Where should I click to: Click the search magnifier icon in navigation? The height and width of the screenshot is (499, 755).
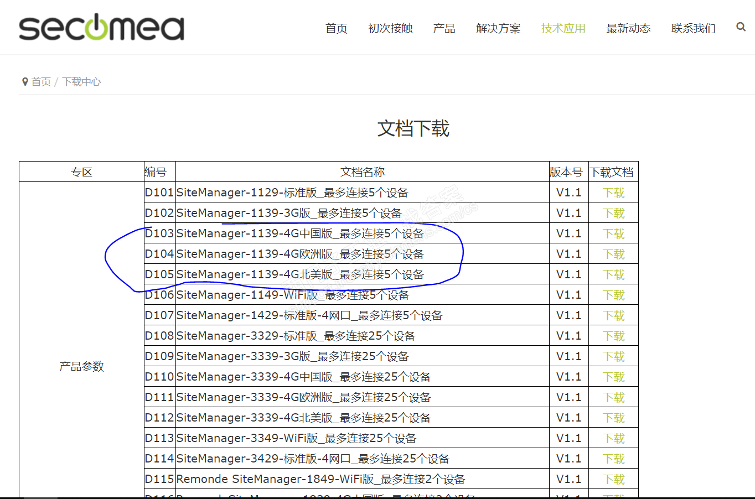coord(741,27)
